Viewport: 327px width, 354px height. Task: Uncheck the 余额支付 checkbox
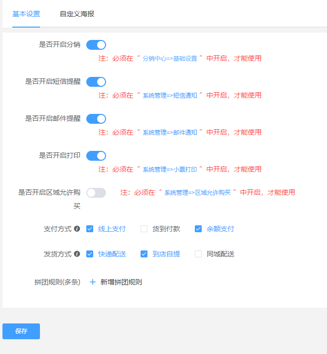point(198,229)
